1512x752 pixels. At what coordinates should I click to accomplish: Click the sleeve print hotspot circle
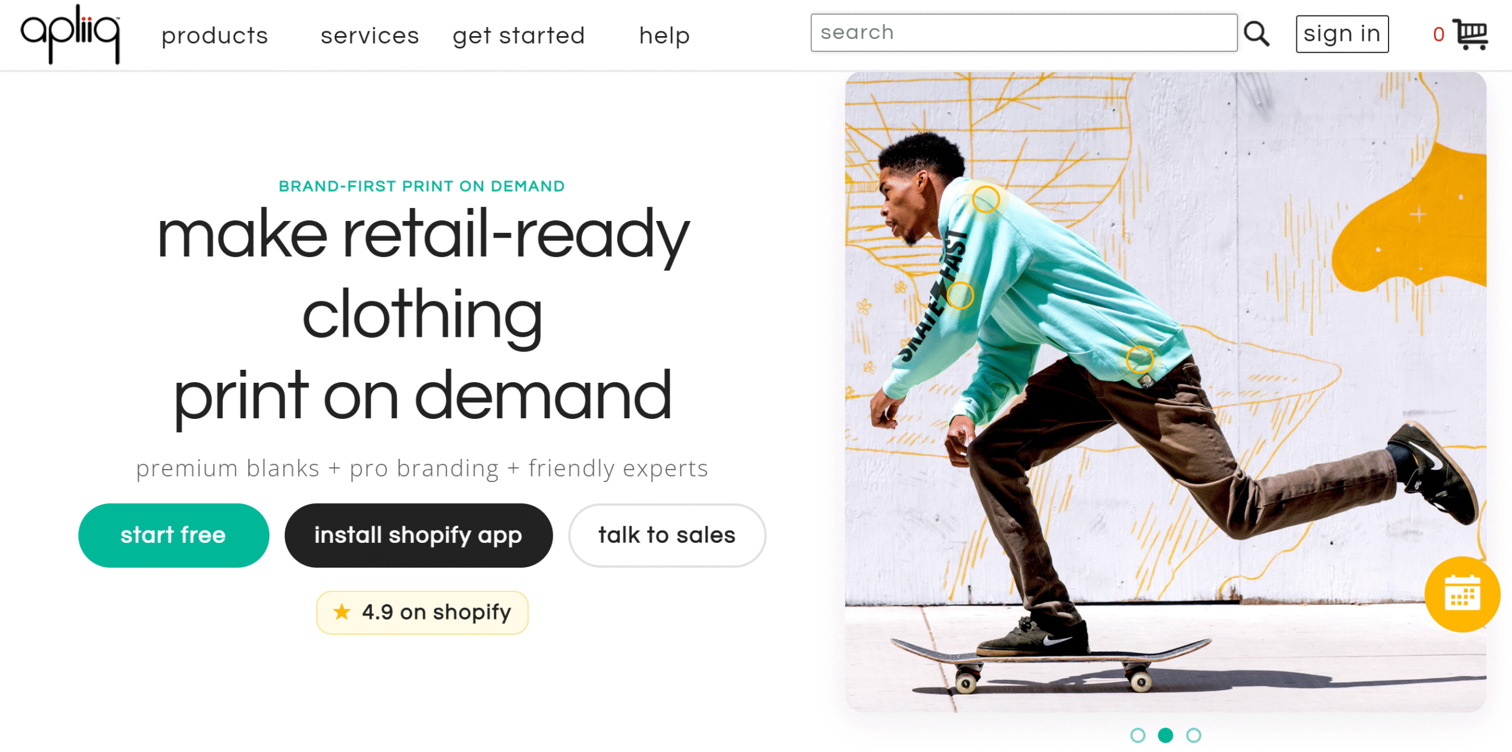click(x=960, y=295)
